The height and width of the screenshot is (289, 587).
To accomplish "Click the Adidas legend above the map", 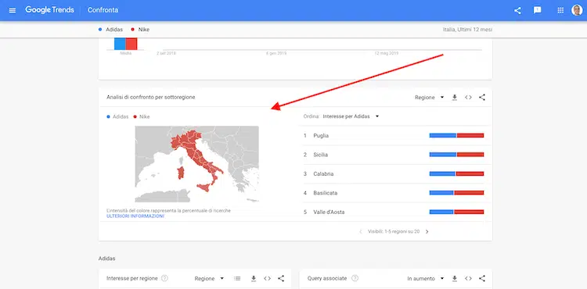I will (x=117, y=117).
